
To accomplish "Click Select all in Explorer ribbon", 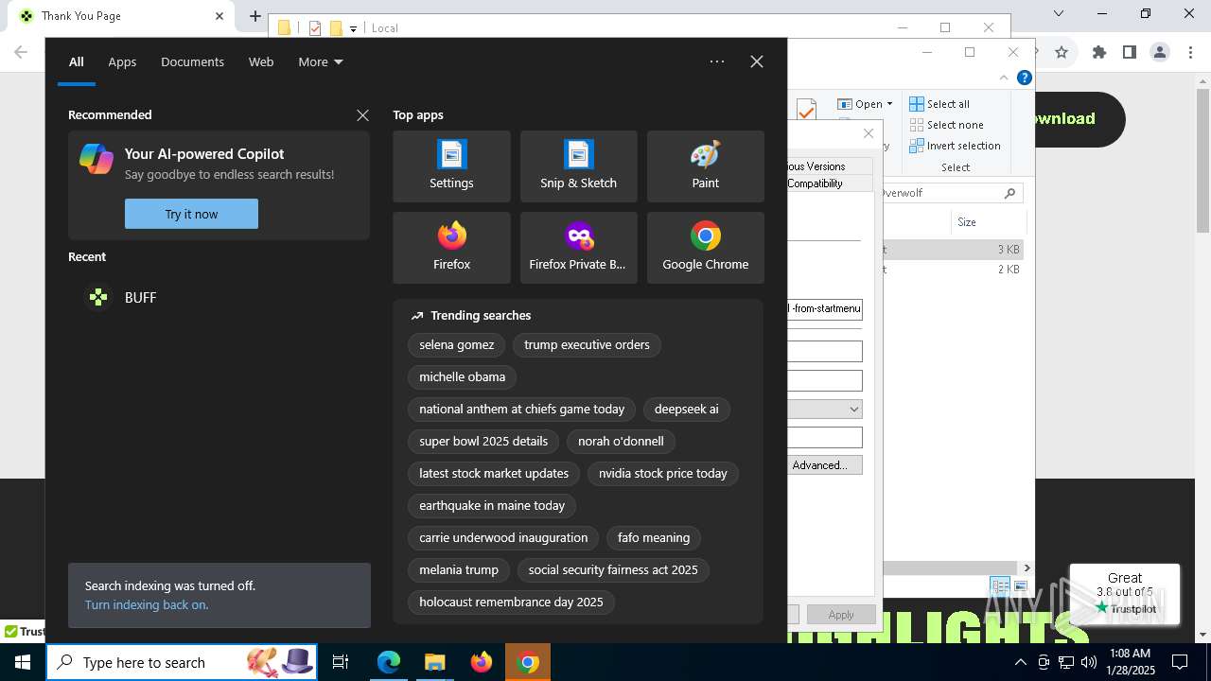I will (939, 104).
